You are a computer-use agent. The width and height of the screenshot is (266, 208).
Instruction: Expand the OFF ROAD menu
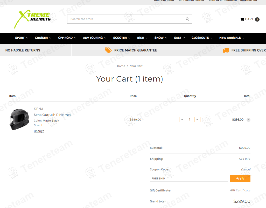[x=67, y=38]
